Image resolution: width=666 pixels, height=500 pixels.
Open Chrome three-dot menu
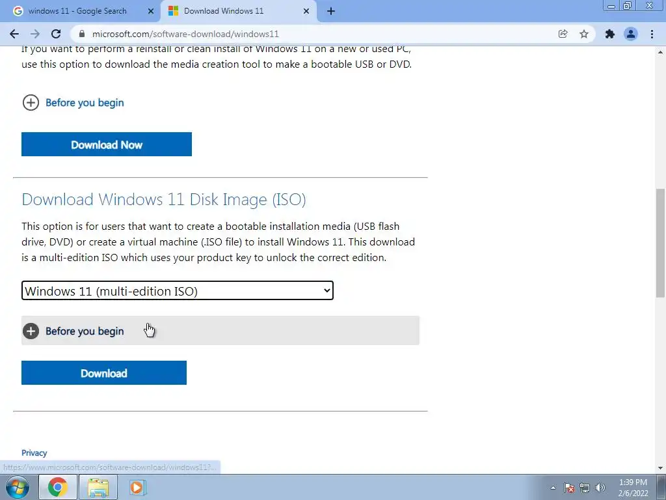click(x=652, y=34)
